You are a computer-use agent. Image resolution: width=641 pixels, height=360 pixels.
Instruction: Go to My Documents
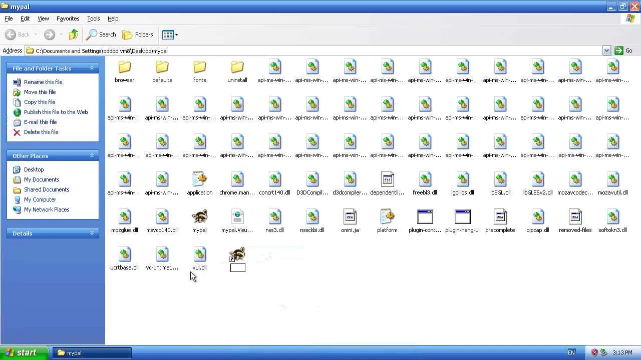[x=42, y=179]
